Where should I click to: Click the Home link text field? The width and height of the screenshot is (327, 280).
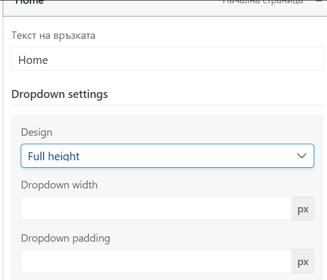pyautogui.click(x=167, y=60)
